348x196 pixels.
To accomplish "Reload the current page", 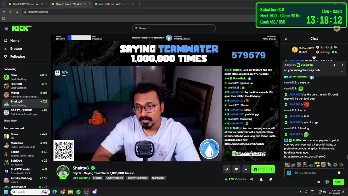I will 17,12.
